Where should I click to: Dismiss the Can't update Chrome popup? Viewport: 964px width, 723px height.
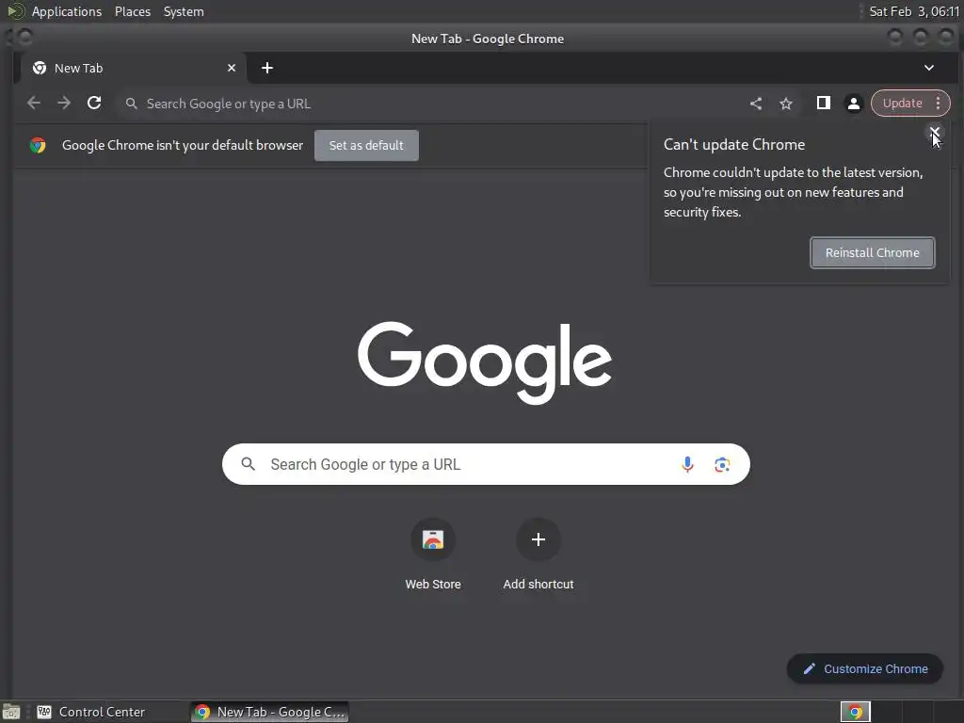pyautogui.click(x=935, y=132)
